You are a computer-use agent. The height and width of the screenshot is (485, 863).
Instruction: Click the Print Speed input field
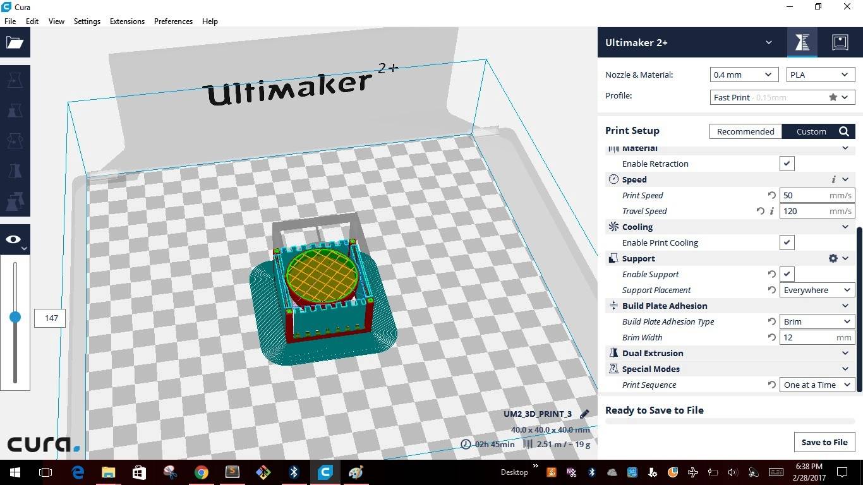coord(818,195)
